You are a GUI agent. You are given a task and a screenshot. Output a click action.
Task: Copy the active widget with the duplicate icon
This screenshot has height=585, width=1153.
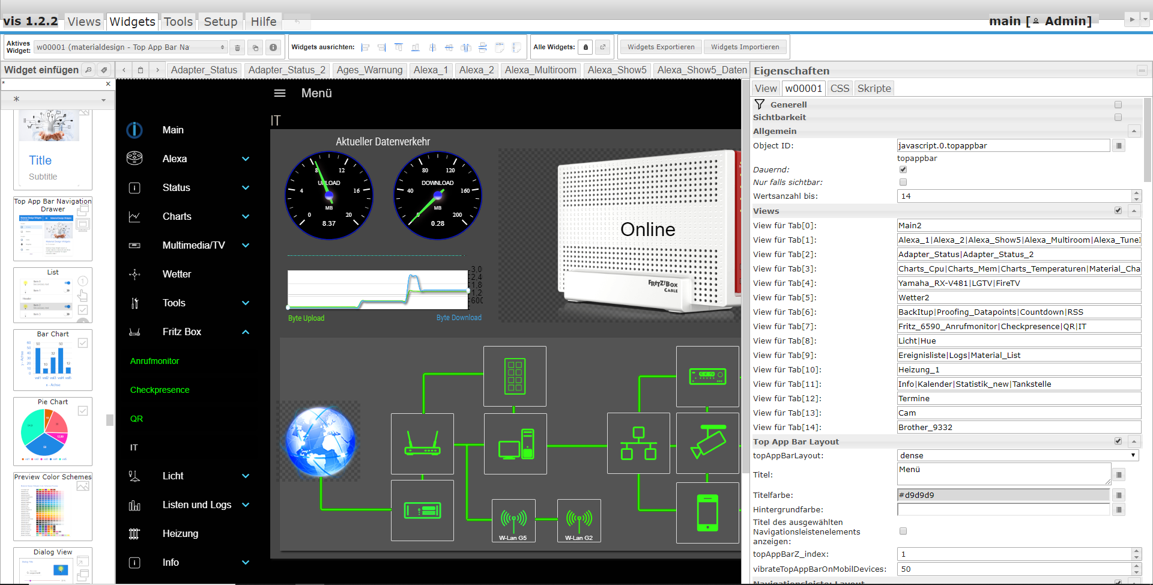pyautogui.click(x=255, y=47)
